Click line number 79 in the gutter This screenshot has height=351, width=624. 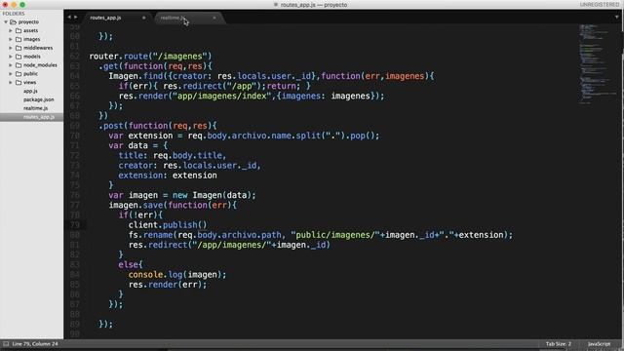[x=75, y=225]
